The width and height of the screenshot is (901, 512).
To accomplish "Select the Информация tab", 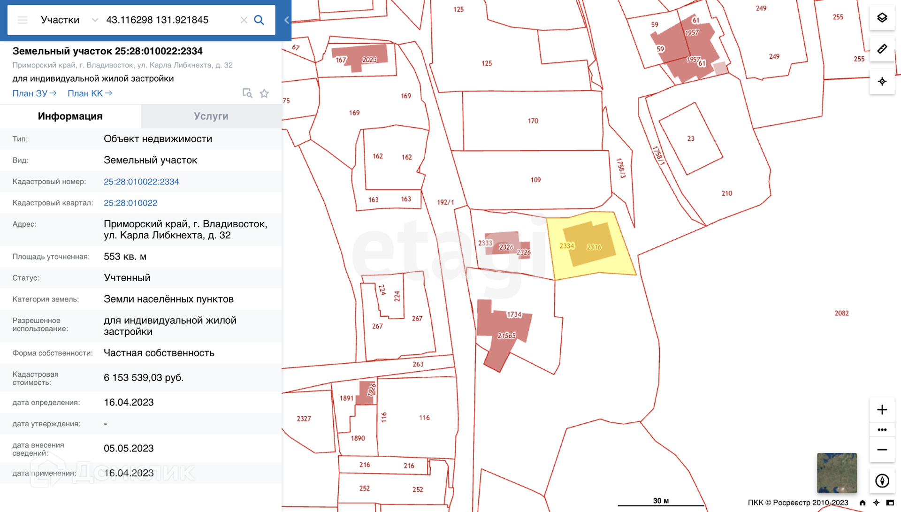I will click(x=70, y=116).
